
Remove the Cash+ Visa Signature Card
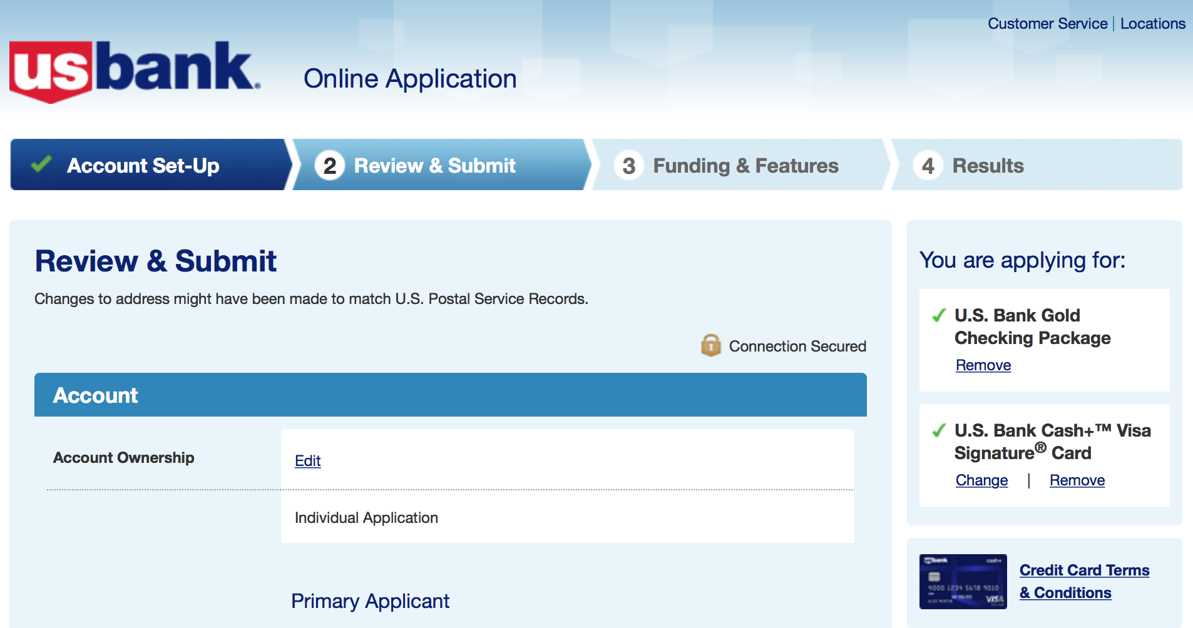[x=1077, y=480]
